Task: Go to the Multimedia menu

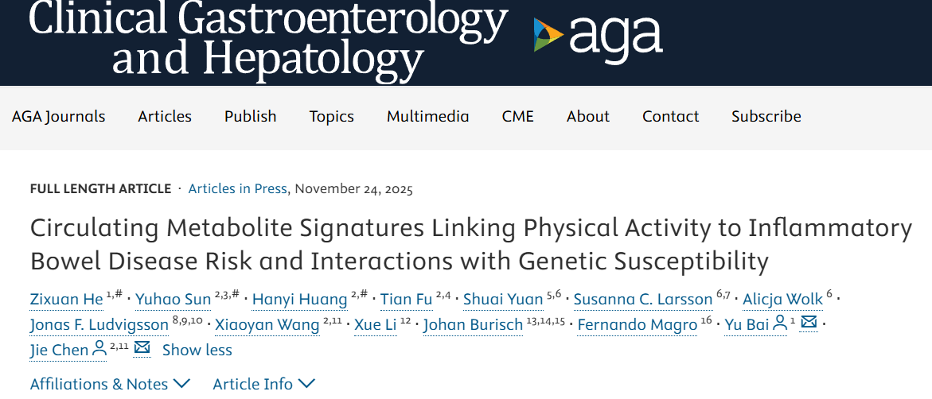Action: (427, 116)
